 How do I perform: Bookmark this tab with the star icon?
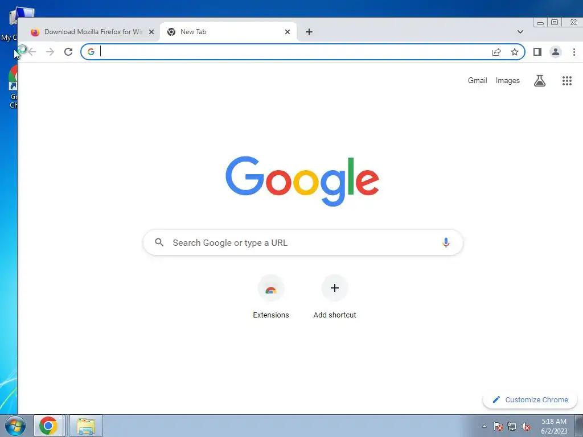[515, 52]
